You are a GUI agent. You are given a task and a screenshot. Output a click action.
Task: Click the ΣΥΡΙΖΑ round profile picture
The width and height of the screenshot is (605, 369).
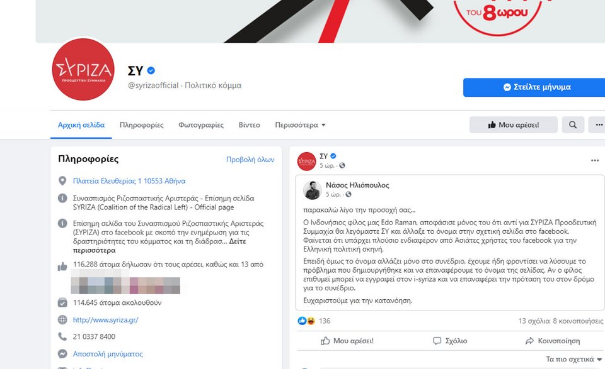point(83,69)
